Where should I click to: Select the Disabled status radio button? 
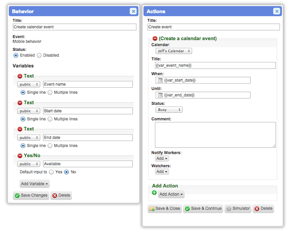coord(39,55)
